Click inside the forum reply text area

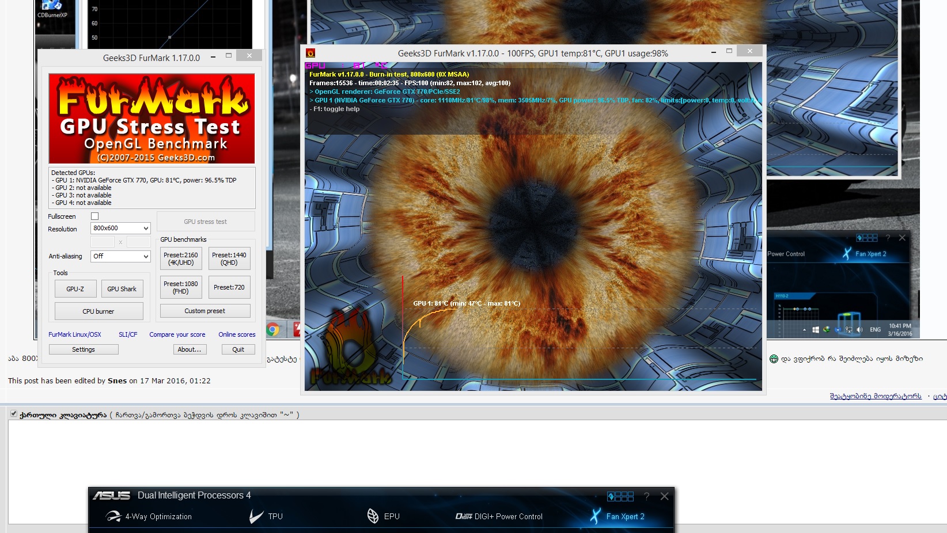pyautogui.click(x=477, y=471)
